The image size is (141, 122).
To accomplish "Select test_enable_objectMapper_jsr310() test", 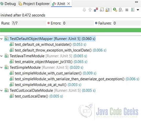I will pos(48,62).
